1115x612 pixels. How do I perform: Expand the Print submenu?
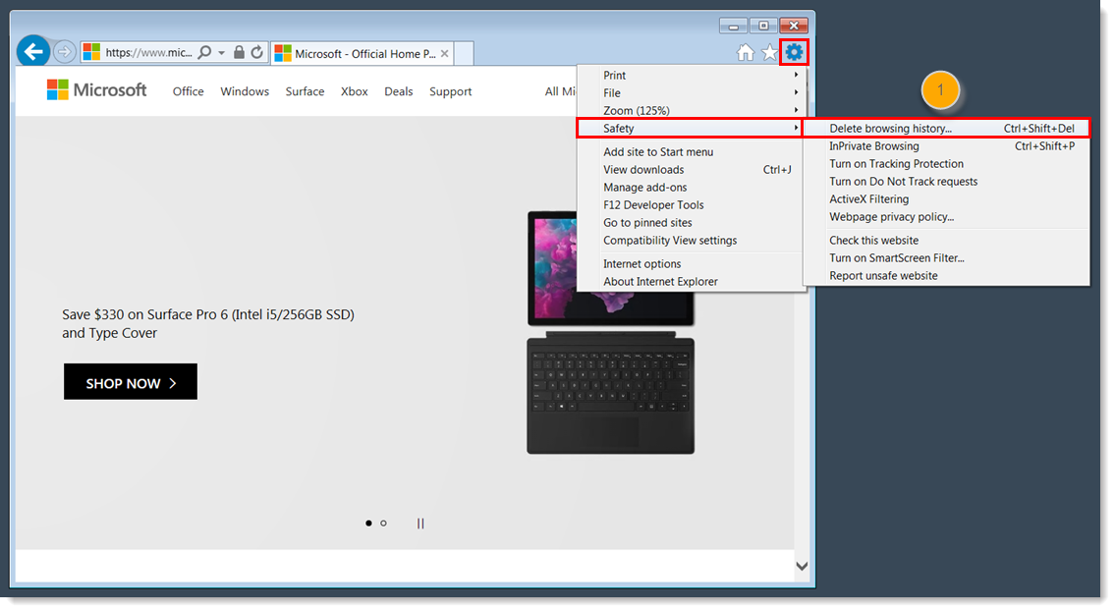pyautogui.click(x=691, y=76)
